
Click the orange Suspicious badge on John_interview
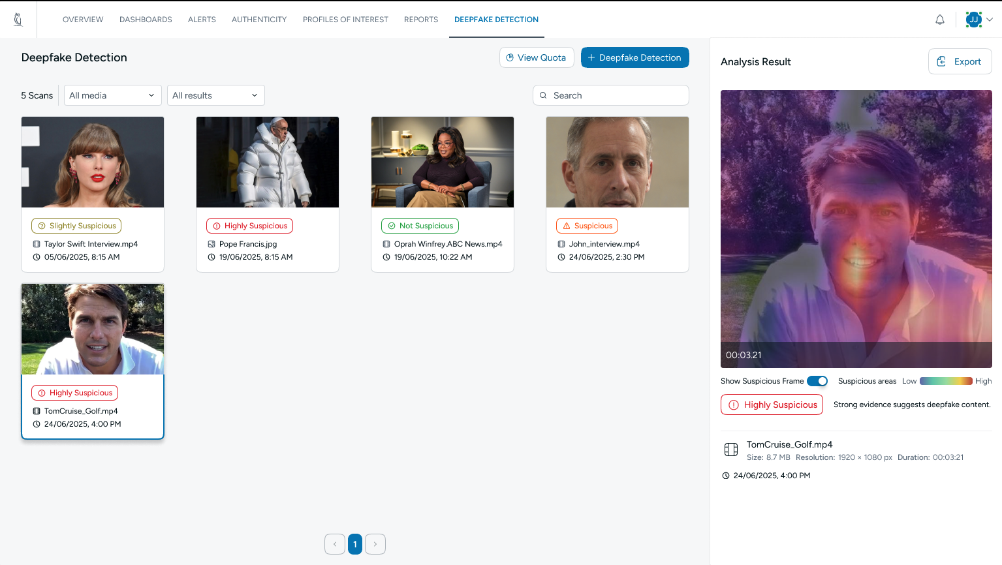(x=587, y=226)
